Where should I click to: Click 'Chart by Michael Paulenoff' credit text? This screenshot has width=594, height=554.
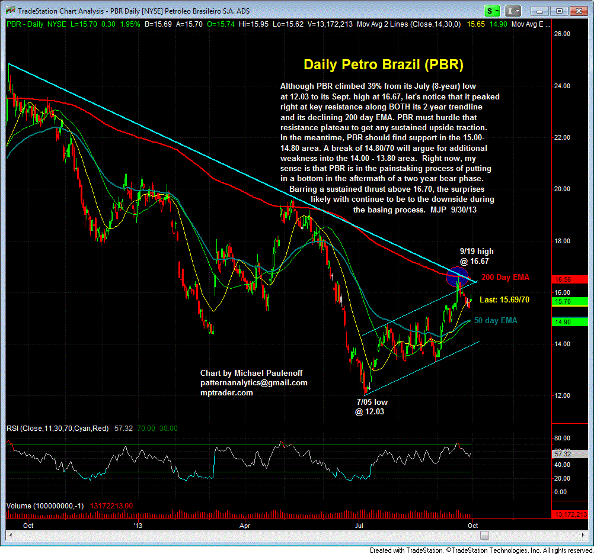tap(251, 373)
